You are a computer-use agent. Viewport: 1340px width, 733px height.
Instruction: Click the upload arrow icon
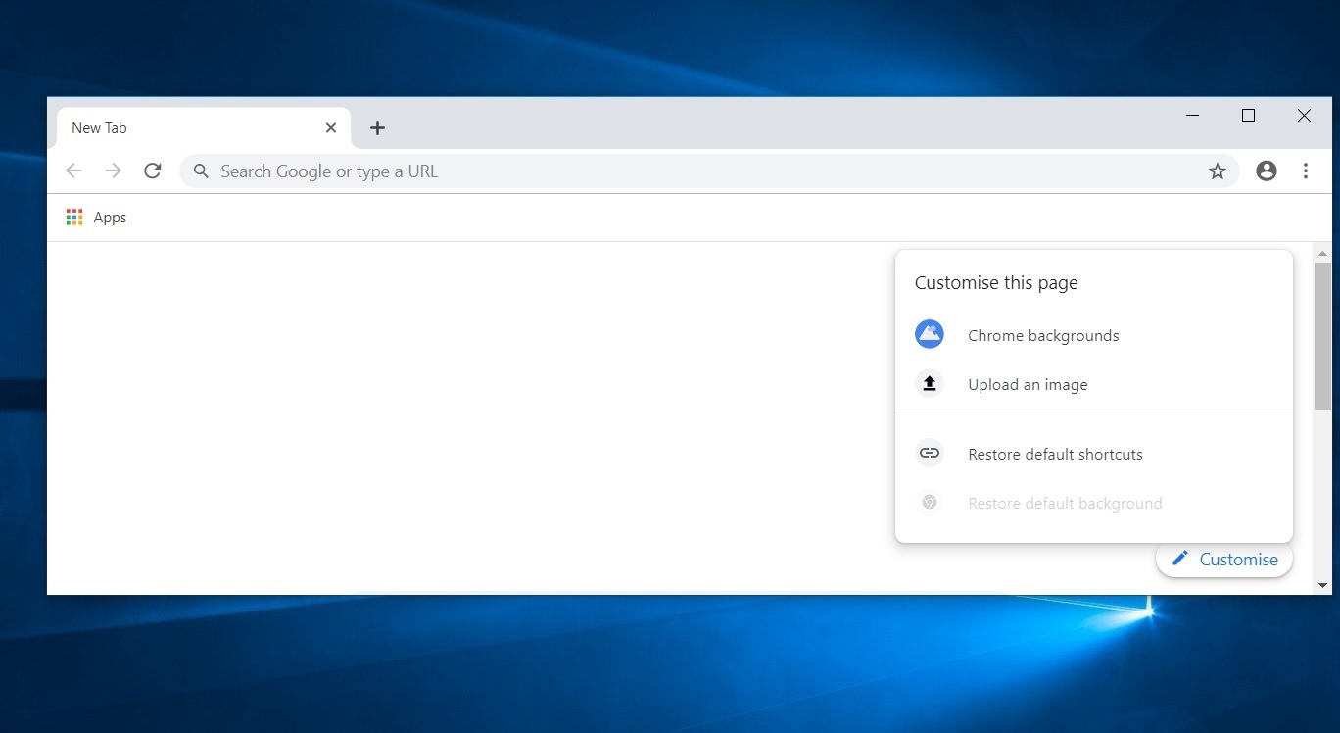coord(930,384)
